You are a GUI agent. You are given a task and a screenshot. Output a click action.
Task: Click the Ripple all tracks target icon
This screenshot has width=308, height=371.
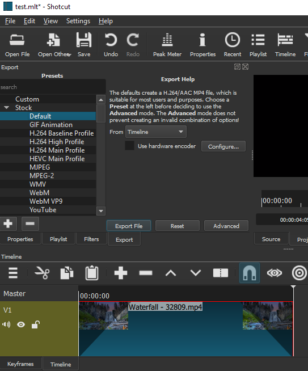[299, 273]
